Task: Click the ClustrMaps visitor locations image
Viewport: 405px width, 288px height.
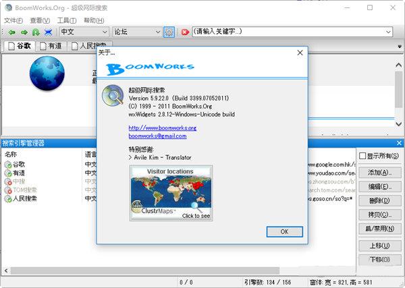Action: coord(171,194)
